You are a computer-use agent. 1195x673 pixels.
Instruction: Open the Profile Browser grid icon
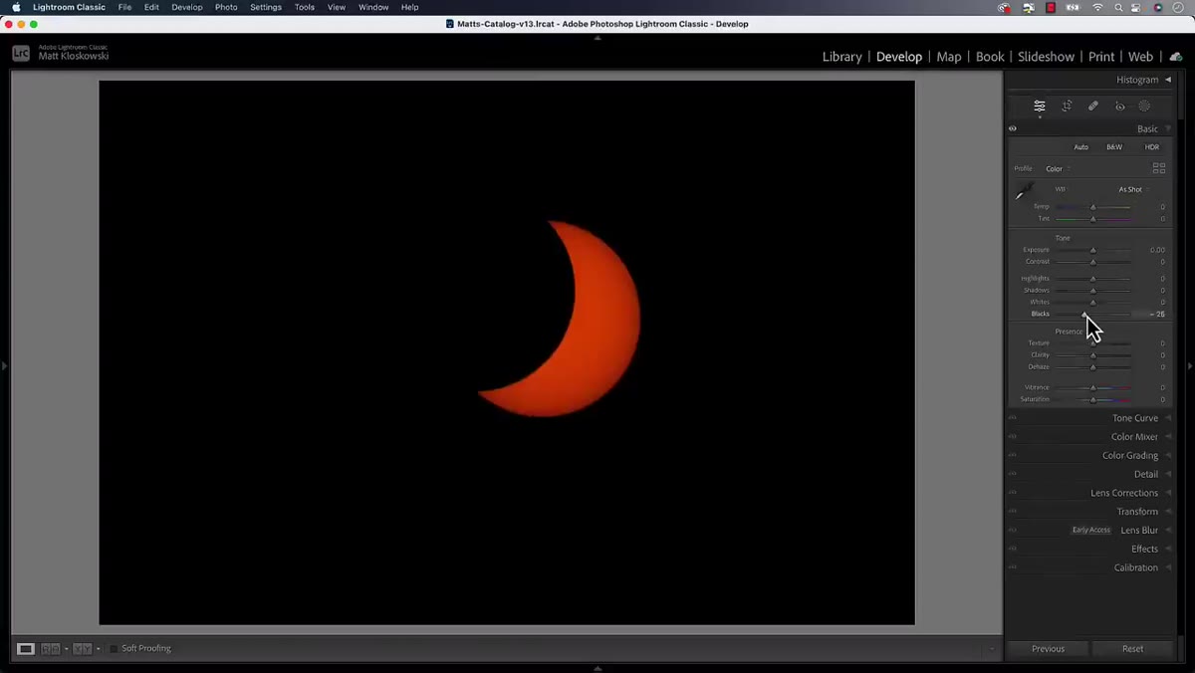coord(1159,168)
